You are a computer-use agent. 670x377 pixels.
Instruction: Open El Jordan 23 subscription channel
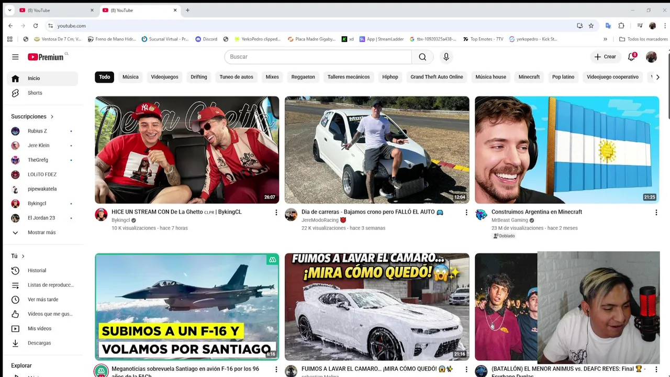42,218
